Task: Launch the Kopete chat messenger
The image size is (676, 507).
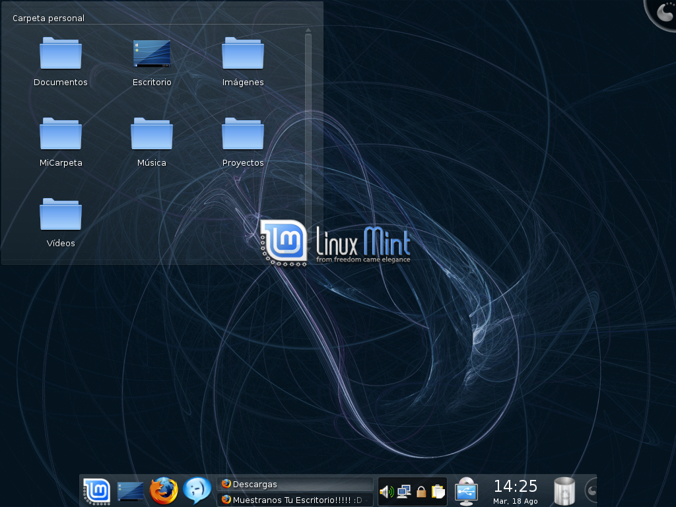Action: 197,491
